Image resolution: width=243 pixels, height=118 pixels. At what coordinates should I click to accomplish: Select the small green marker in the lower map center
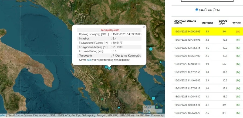pos(102,99)
